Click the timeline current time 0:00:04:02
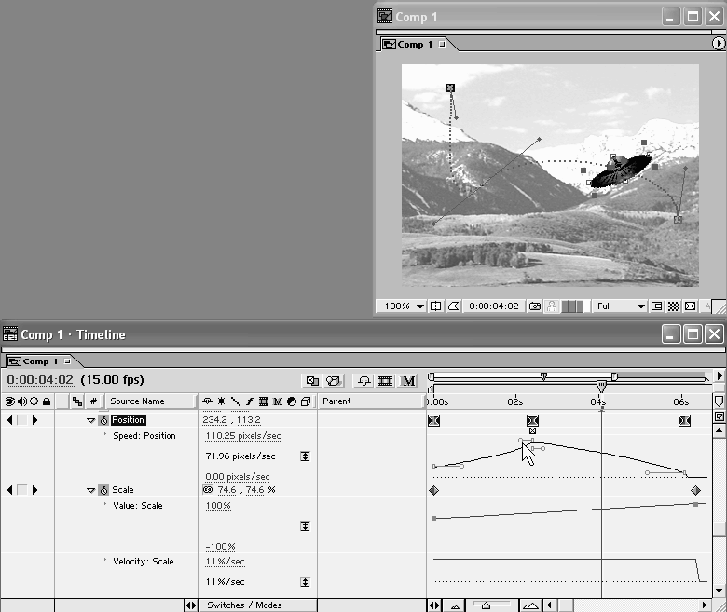727x612 pixels. 39,380
